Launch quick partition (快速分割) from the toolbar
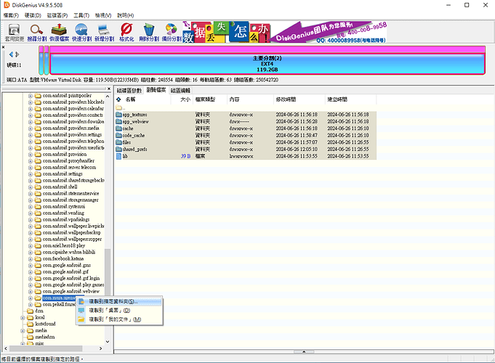This screenshot has width=495, height=363. [81, 33]
